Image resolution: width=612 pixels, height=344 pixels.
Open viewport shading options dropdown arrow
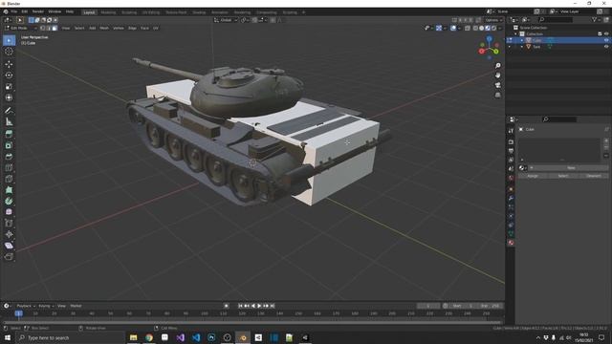coord(500,28)
